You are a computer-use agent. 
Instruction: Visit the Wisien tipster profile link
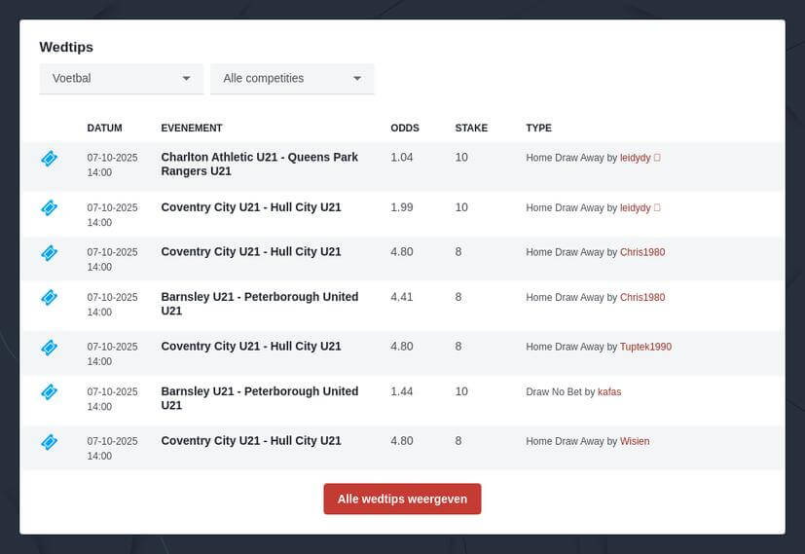click(634, 442)
